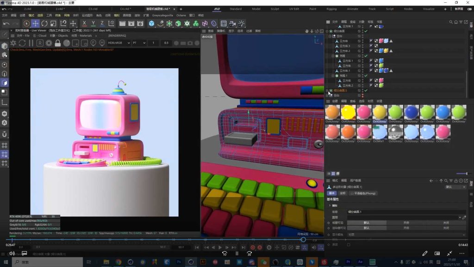Viewport: 474px width, 267px height.
Task: Click the search icon in object manager
Action: (x=451, y=22)
